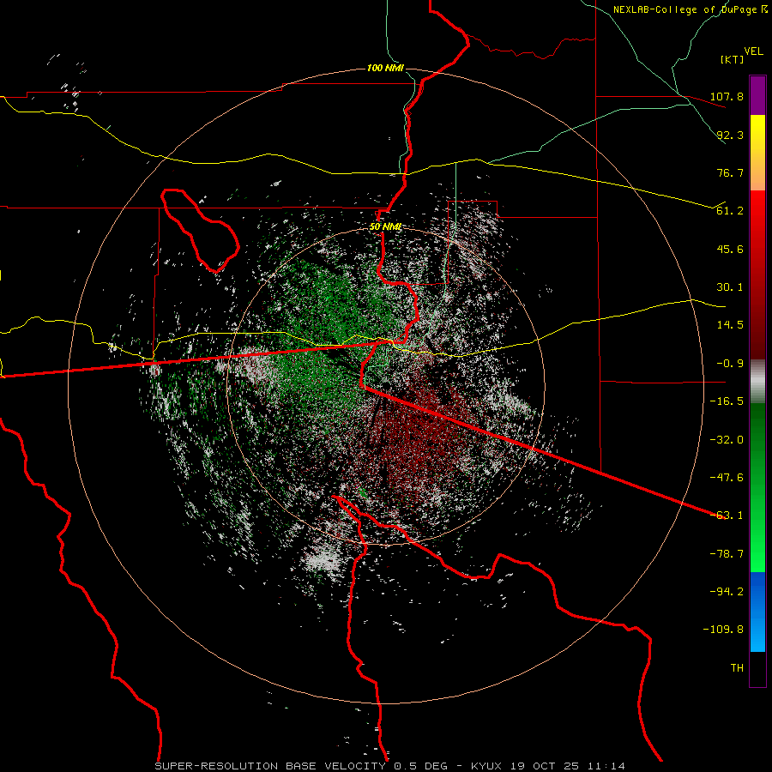Click the -16.5 velocity scale value

click(727, 401)
